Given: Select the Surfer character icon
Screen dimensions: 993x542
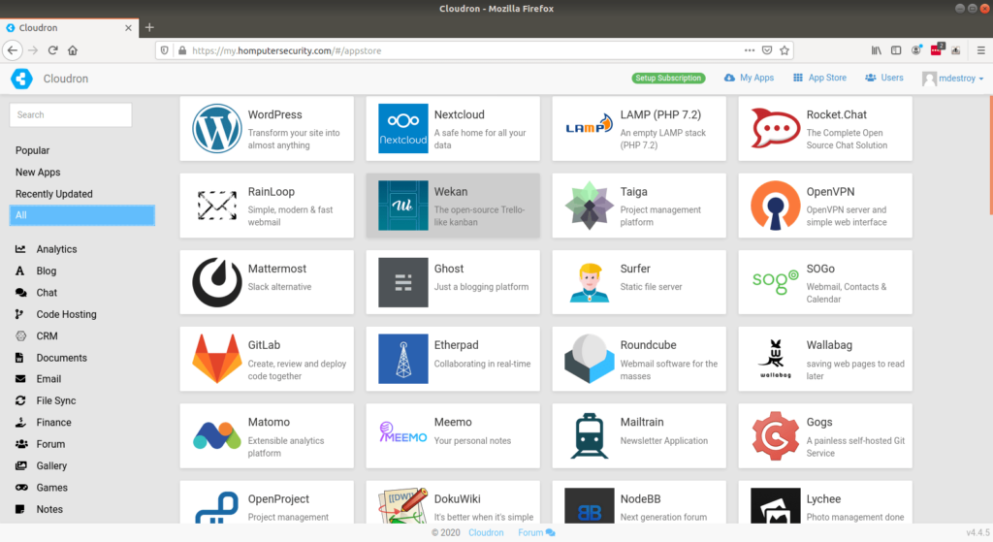Looking at the screenshot, I should click(589, 282).
